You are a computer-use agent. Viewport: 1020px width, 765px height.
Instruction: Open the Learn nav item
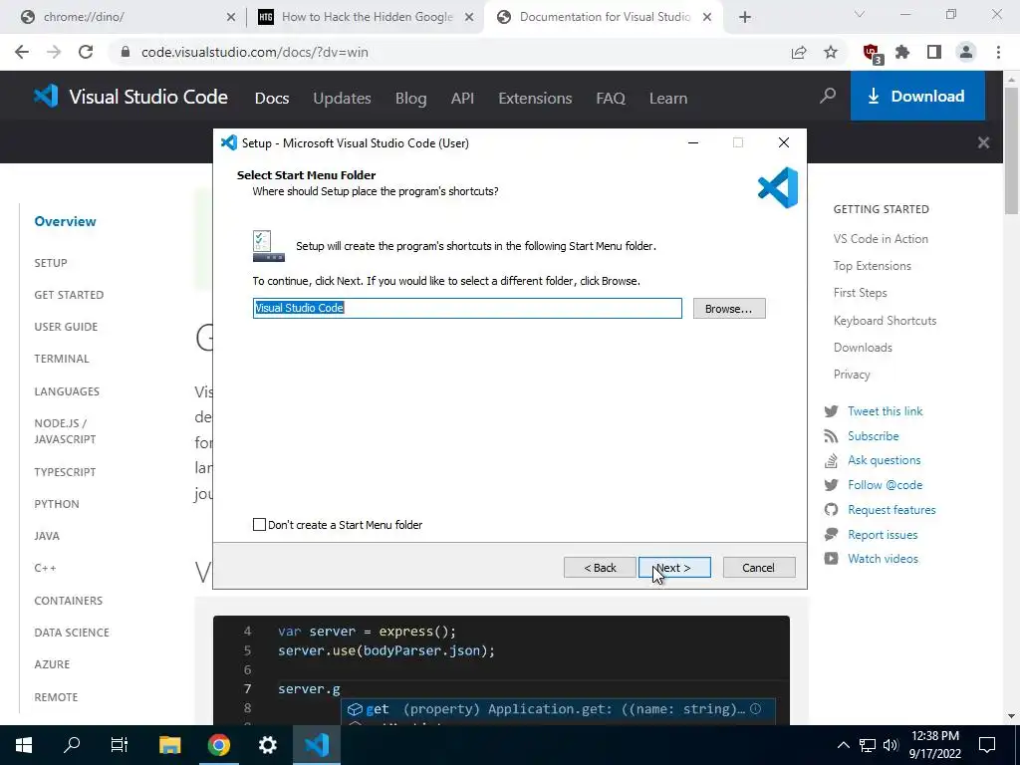pos(668,99)
